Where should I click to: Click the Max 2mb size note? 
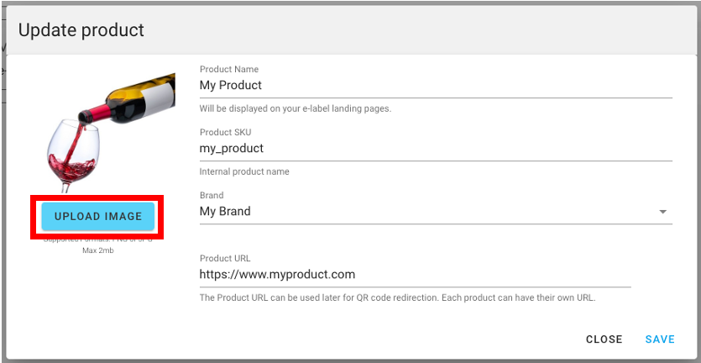tap(97, 251)
